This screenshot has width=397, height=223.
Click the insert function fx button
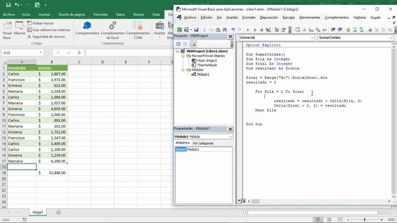click(79, 53)
